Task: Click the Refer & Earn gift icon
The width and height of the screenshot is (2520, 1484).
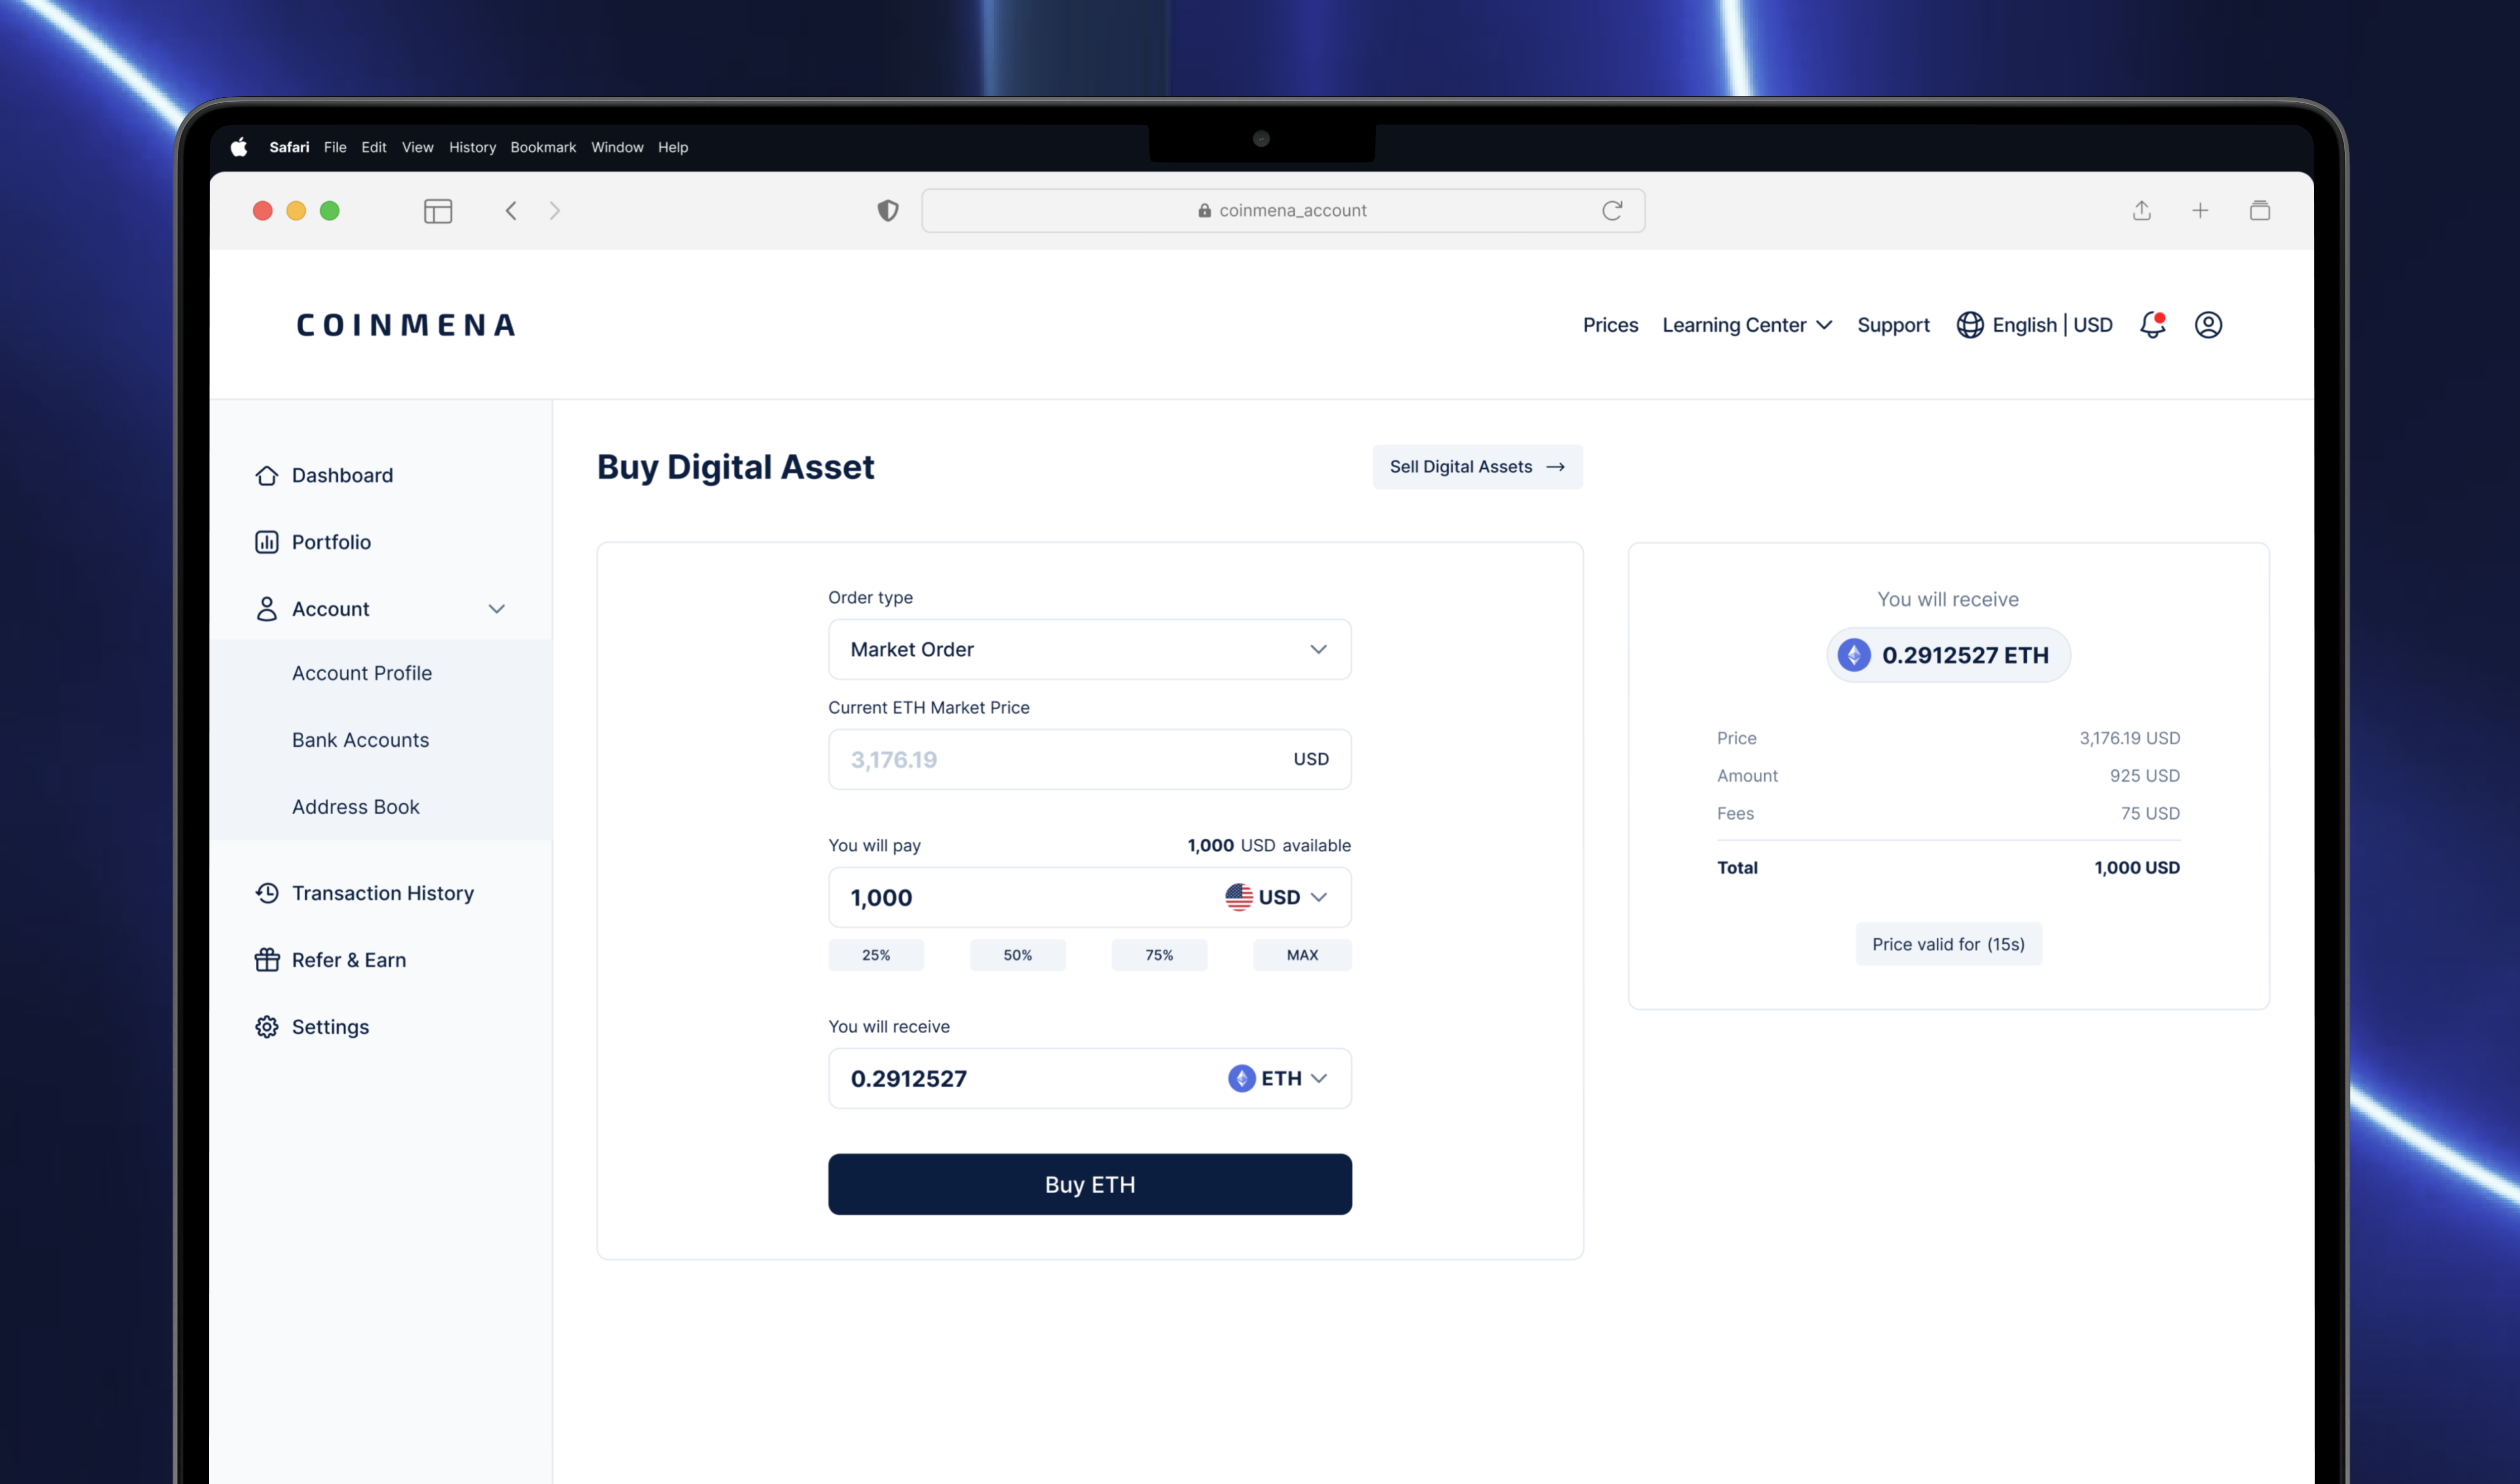Action: (266, 960)
